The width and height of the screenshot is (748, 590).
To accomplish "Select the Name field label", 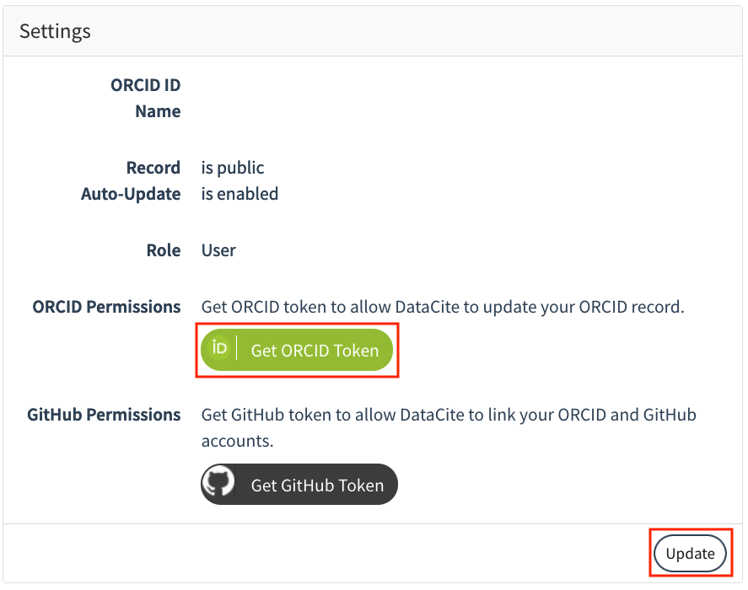I will click(x=158, y=111).
